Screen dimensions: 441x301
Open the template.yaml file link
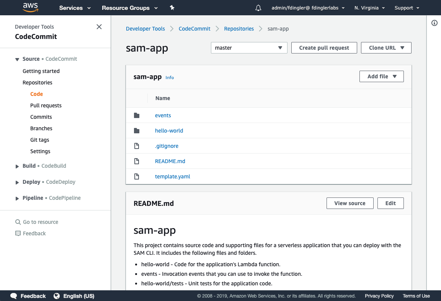tap(172, 176)
